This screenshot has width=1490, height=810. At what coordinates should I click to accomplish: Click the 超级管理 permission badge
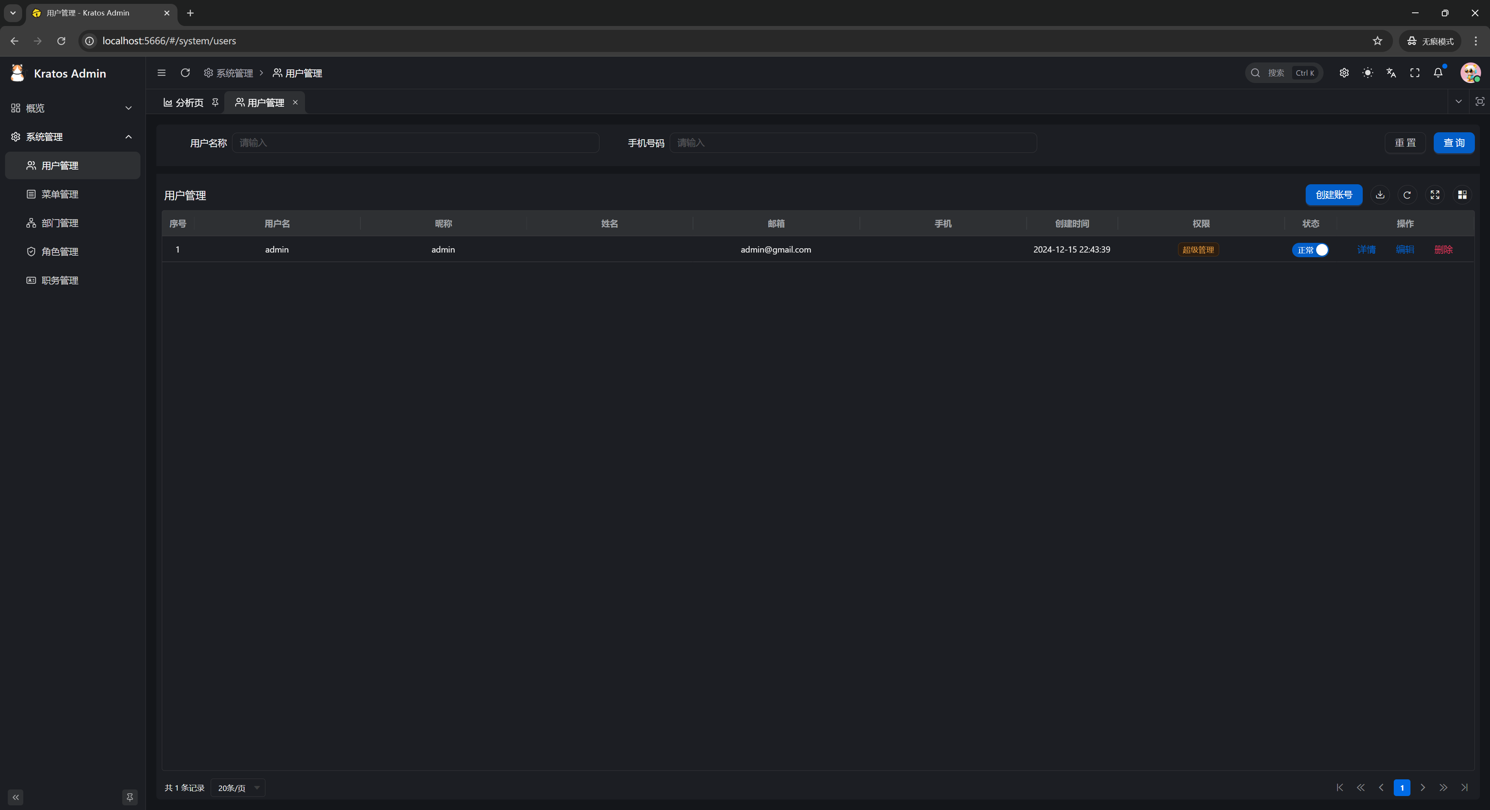[1198, 250]
